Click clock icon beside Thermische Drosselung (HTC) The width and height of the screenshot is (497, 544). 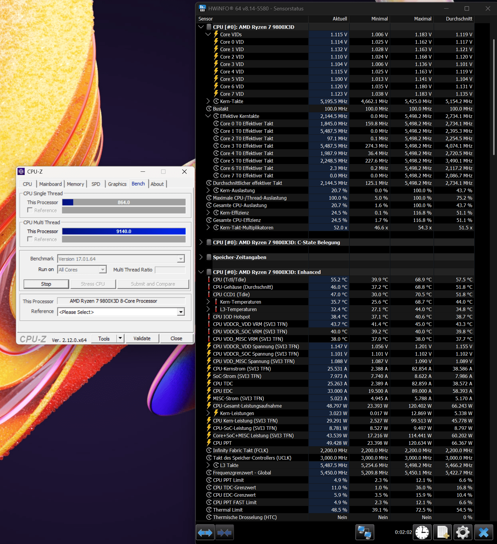[x=209, y=517]
